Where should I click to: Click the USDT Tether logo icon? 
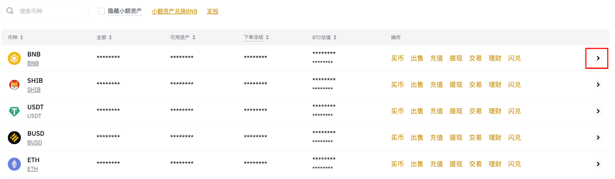(14, 111)
